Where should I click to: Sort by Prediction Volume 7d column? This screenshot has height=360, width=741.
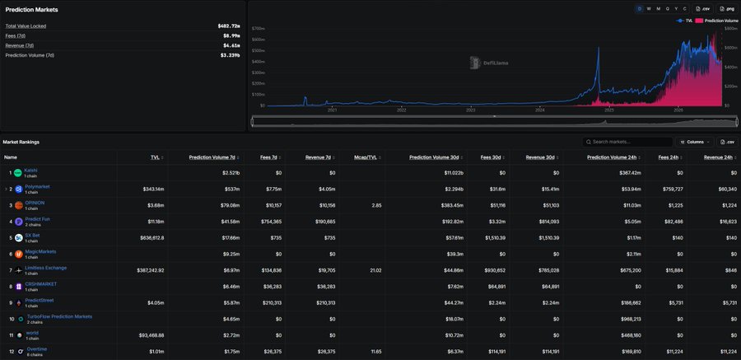(213, 157)
